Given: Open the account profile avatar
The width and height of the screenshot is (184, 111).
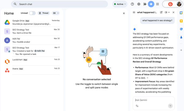Looking at the screenshot, I should 179,4.
